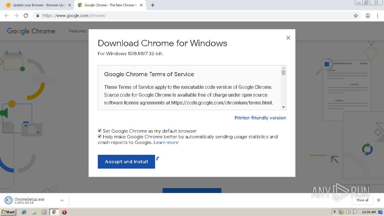Switch to Google Chrome - The New Chrome tab
The height and width of the screenshot is (216, 384).
(x=110, y=5)
